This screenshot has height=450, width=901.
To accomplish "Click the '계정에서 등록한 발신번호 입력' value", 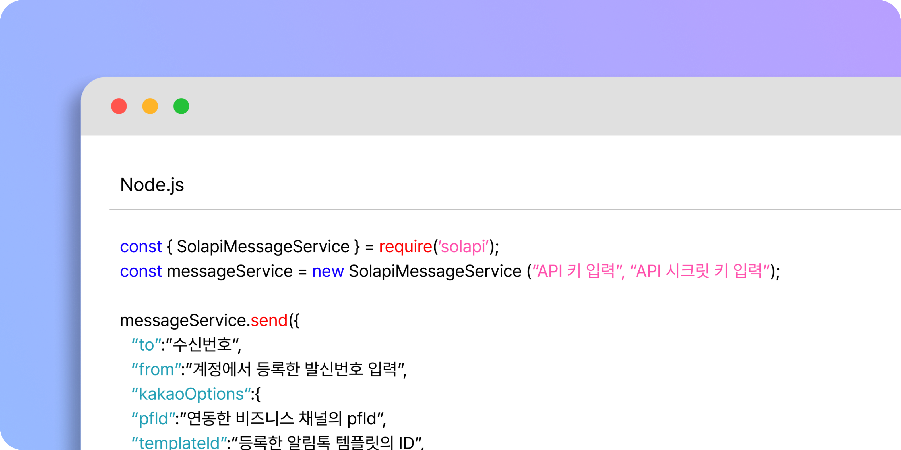I will tap(295, 369).
